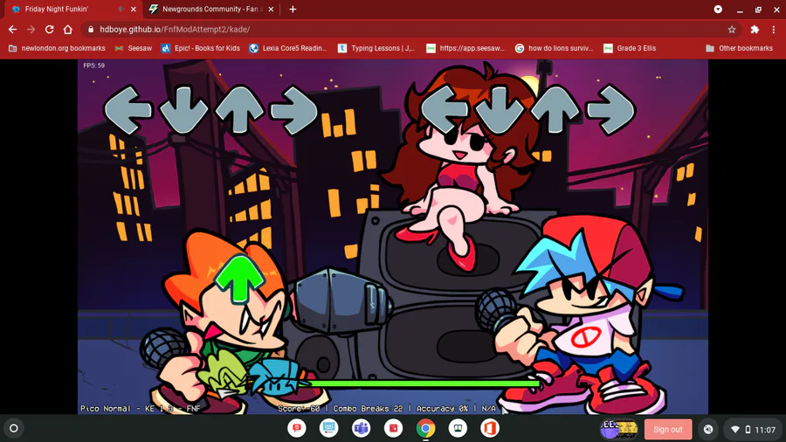
Task: Open the Chrome three-dot menu
Action: click(x=774, y=30)
